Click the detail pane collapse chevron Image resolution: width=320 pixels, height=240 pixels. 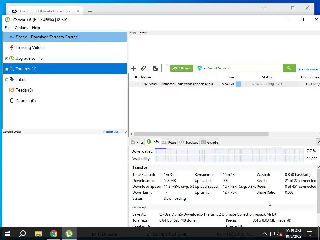coord(318,142)
